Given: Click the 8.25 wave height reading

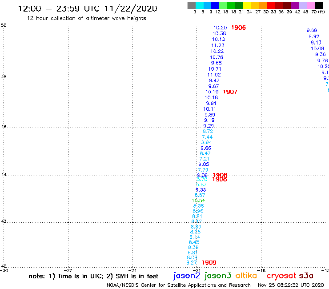Looking at the screenshot, I should [x=195, y=232].
